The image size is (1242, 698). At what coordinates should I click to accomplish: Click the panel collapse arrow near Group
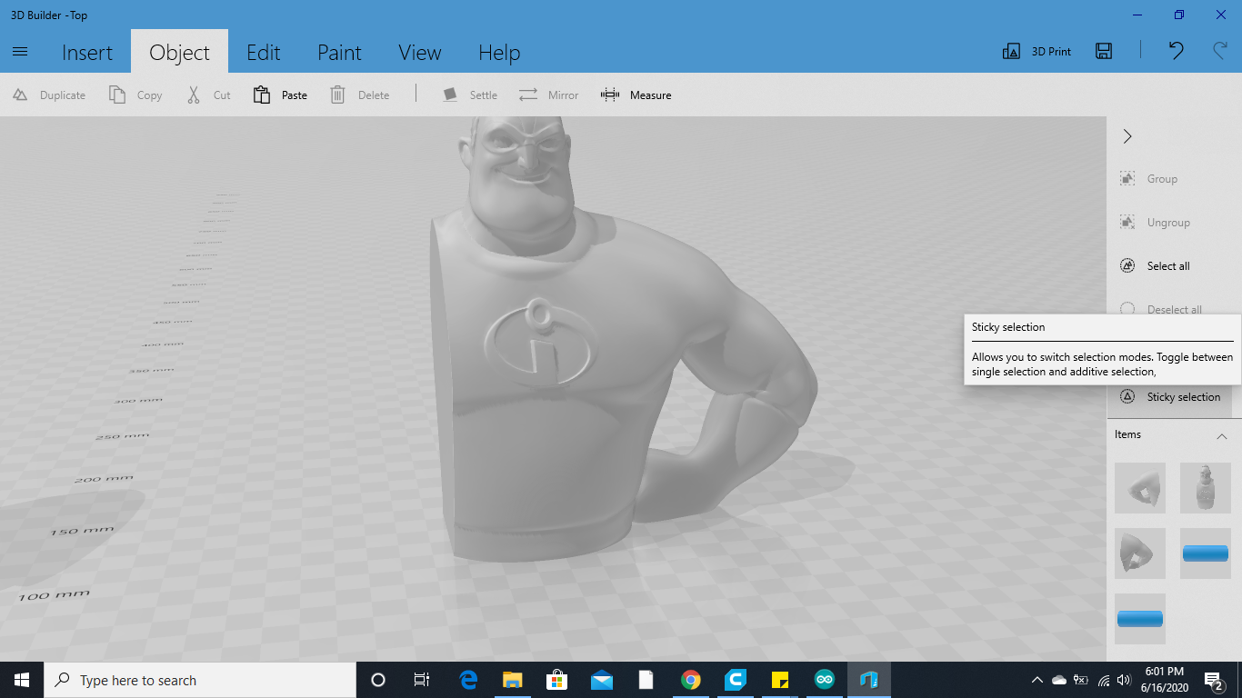pyautogui.click(x=1127, y=135)
